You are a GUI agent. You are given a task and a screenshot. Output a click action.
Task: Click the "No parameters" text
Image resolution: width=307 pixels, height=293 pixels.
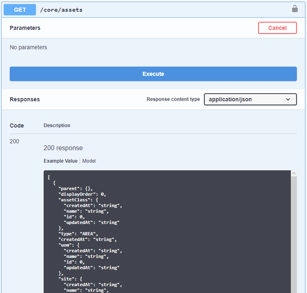[x=28, y=47]
